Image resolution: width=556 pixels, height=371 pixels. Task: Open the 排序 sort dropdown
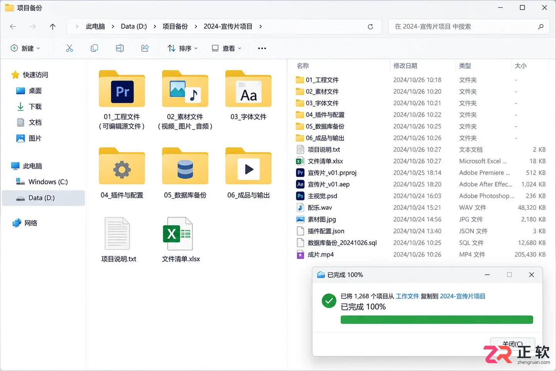pyautogui.click(x=183, y=48)
